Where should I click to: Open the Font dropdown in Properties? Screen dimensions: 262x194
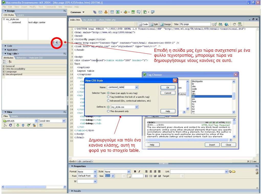pyautogui.click(x=95, y=176)
